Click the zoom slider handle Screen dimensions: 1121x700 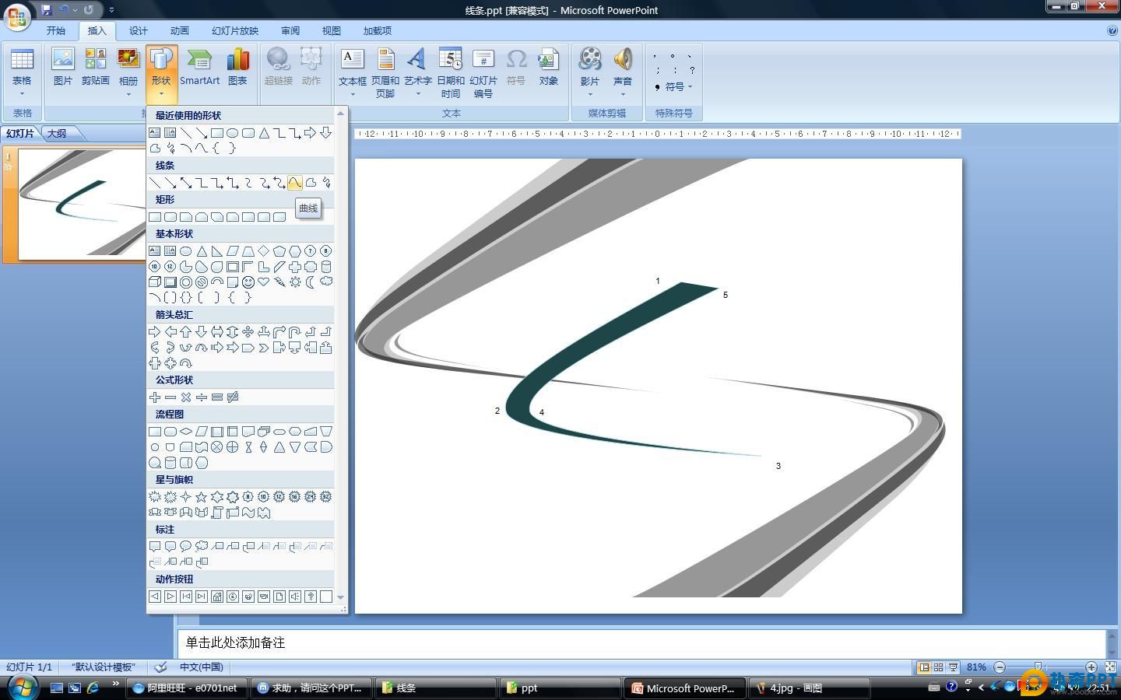coord(1038,667)
